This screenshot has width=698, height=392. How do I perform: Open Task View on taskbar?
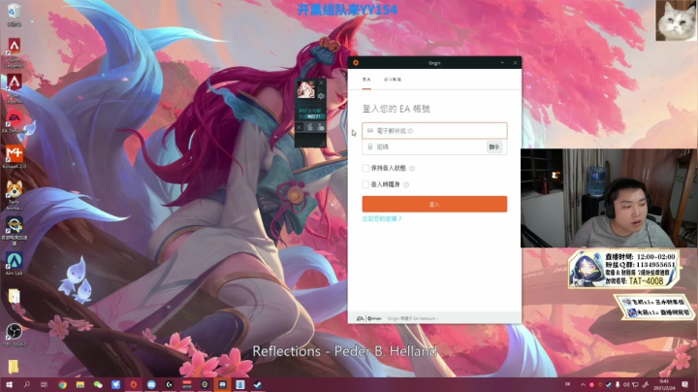(x=44, y=384)
